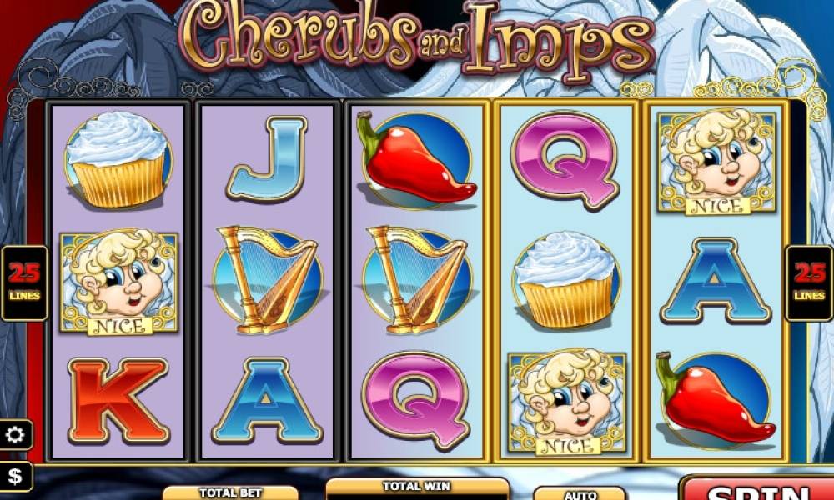Click the blue J symbol on reel two

point(268,159)
